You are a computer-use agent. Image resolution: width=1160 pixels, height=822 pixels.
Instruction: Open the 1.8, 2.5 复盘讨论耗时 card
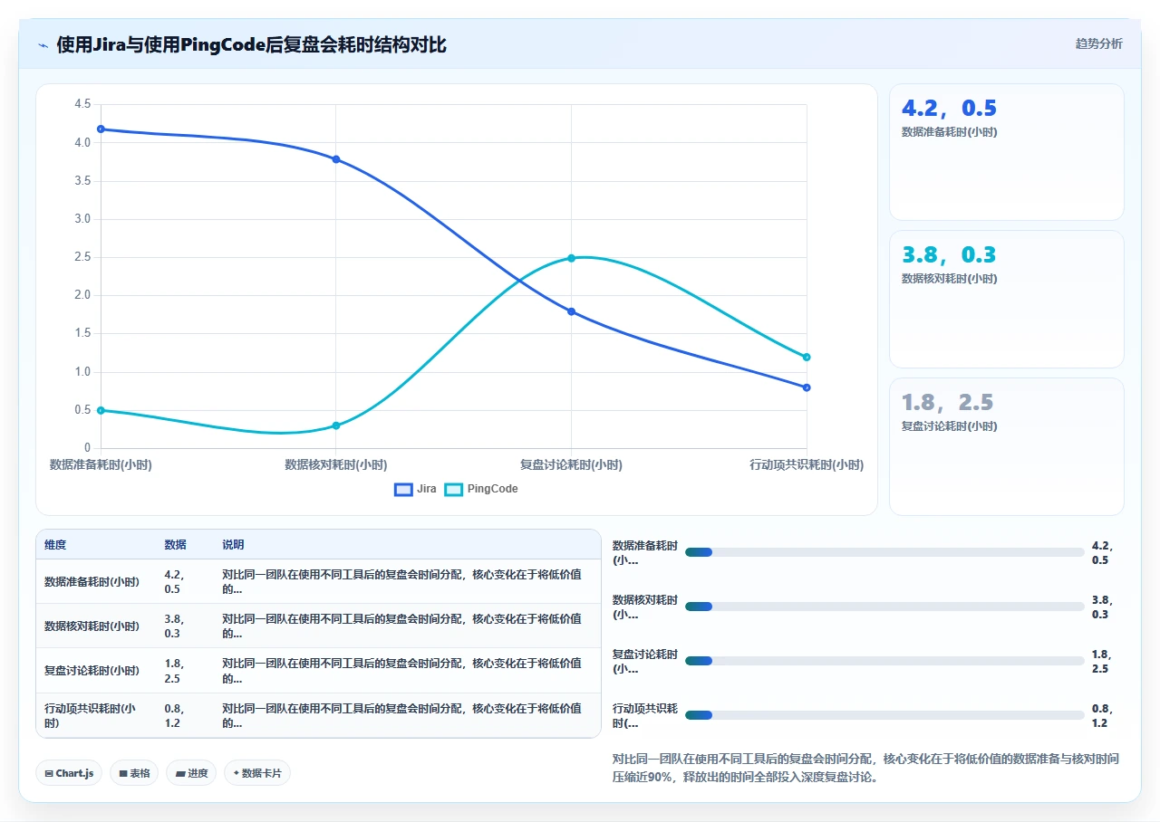[1007, 446]
